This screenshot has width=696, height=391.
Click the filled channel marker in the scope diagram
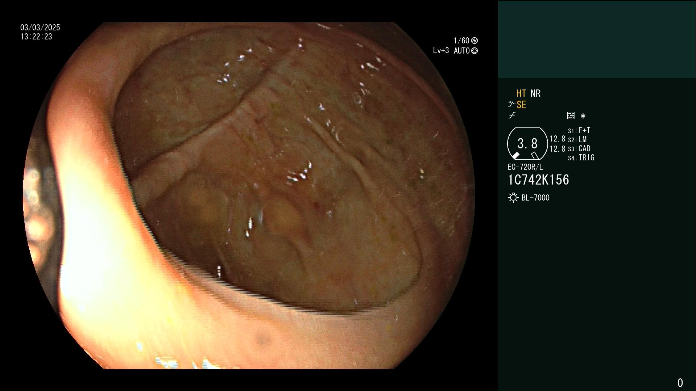(x=515, y=156)
